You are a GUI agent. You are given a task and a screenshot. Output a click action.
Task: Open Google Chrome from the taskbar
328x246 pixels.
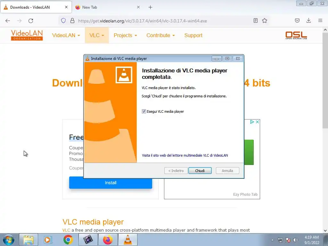pos(68,240)
